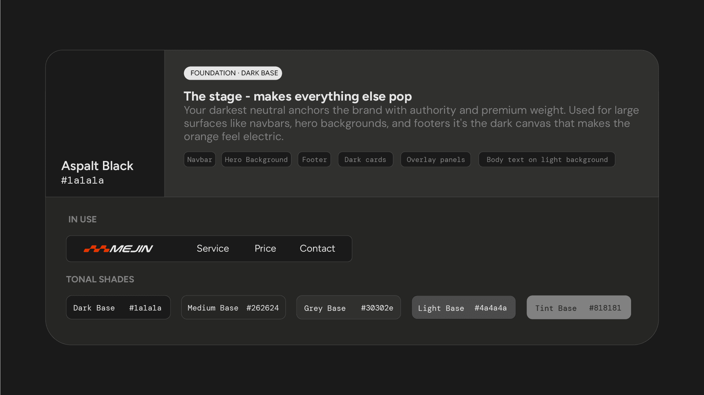Image resolution: width=704 pixels, height=395 pixels.
Task: Click the 'IN USE' section label
Action: 82,219
